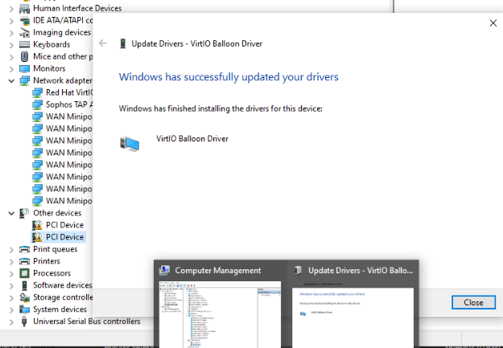Click the Printers icon
Image resolution: width=503 pixels, height=348 pixels.
pyautogui.click(x=24, y=261)
